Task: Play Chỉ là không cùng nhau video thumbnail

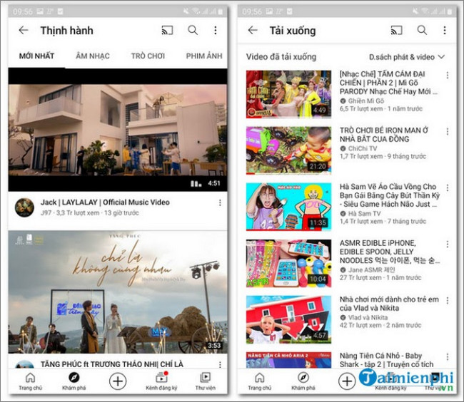Action: pos(118,292)
